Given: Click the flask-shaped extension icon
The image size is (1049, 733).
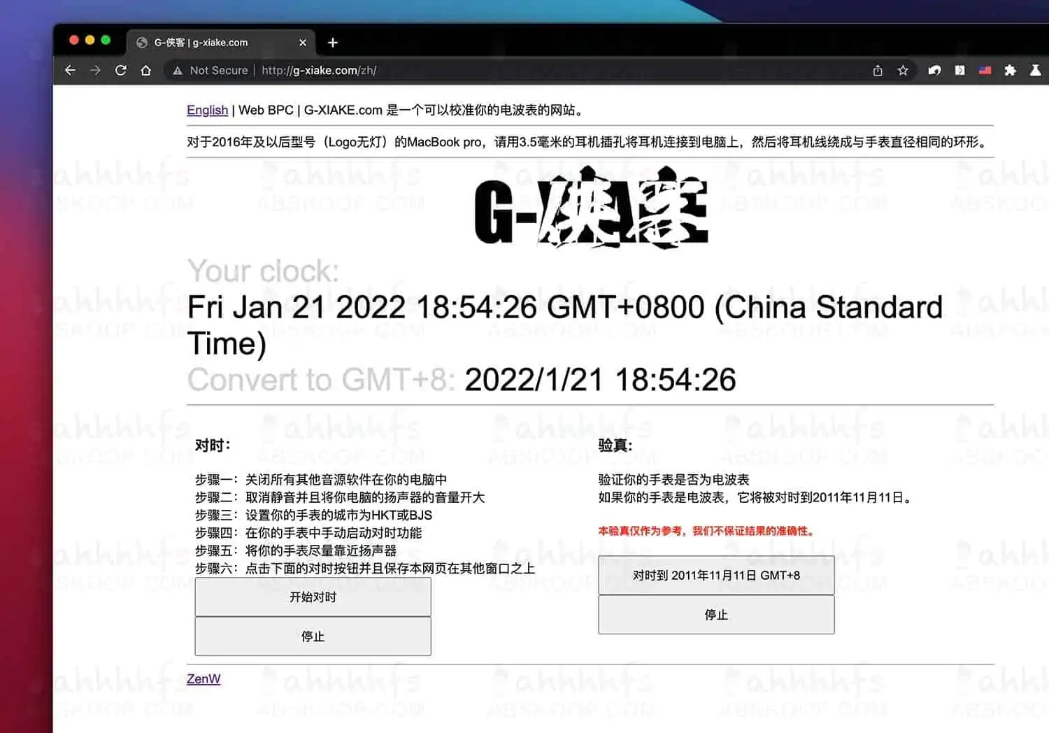Looking at the screenshot, I should coord(1035,70).
